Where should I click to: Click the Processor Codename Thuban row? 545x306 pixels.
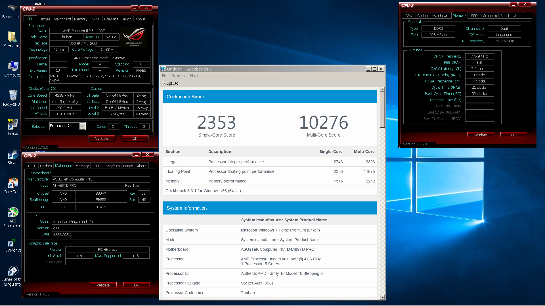click(270, 293)
